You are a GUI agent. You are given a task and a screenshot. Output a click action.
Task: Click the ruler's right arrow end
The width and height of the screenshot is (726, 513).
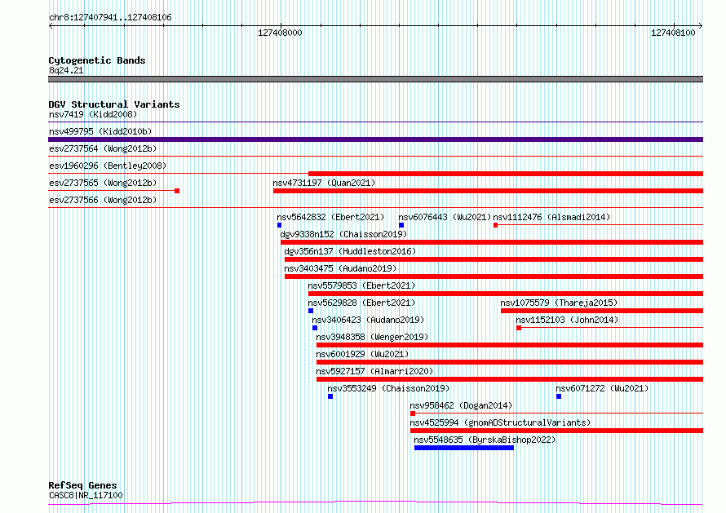[x=701, y=26]
